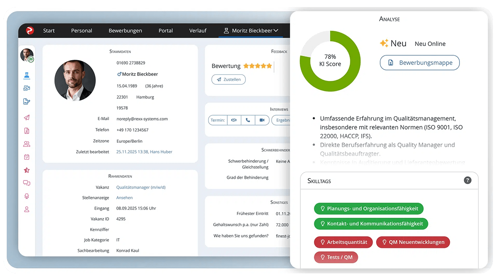Screen dimensions: 498x280
Task: Open the profile overview icon in the sidebar
Action: pos(27,75)
